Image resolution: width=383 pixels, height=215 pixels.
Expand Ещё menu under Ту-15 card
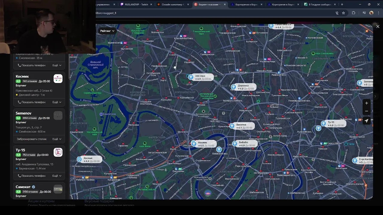pyautogui.click(x=57, y=176)
